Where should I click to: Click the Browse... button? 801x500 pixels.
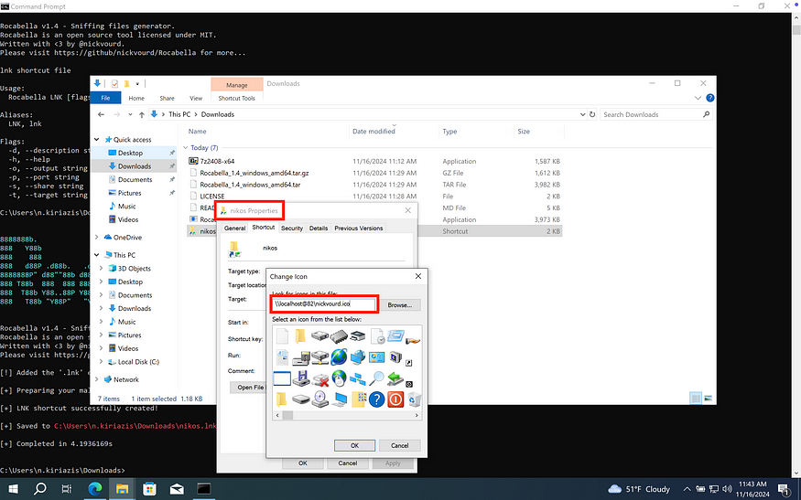(x=399, y=304)
